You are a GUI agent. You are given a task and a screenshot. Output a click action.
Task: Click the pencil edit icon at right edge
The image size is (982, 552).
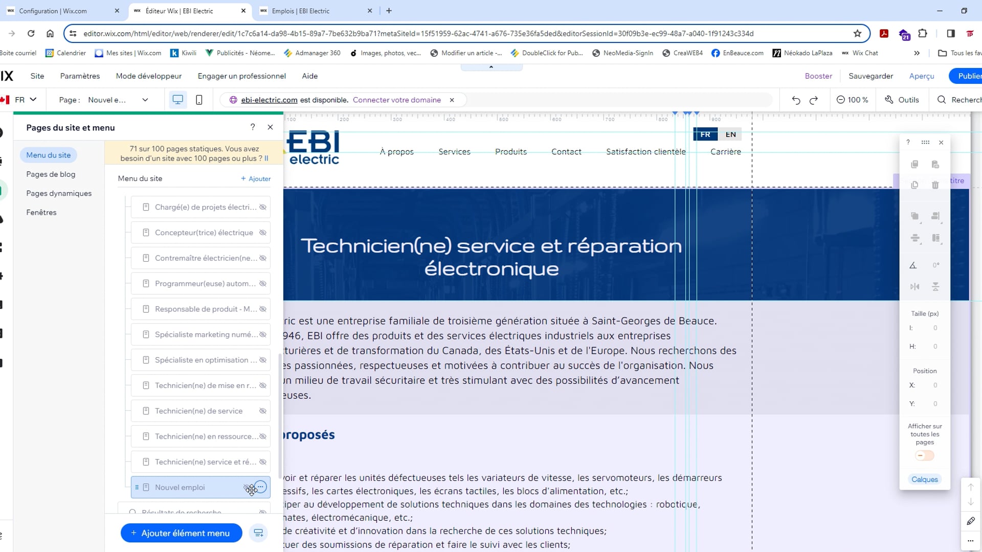(971, 521)
